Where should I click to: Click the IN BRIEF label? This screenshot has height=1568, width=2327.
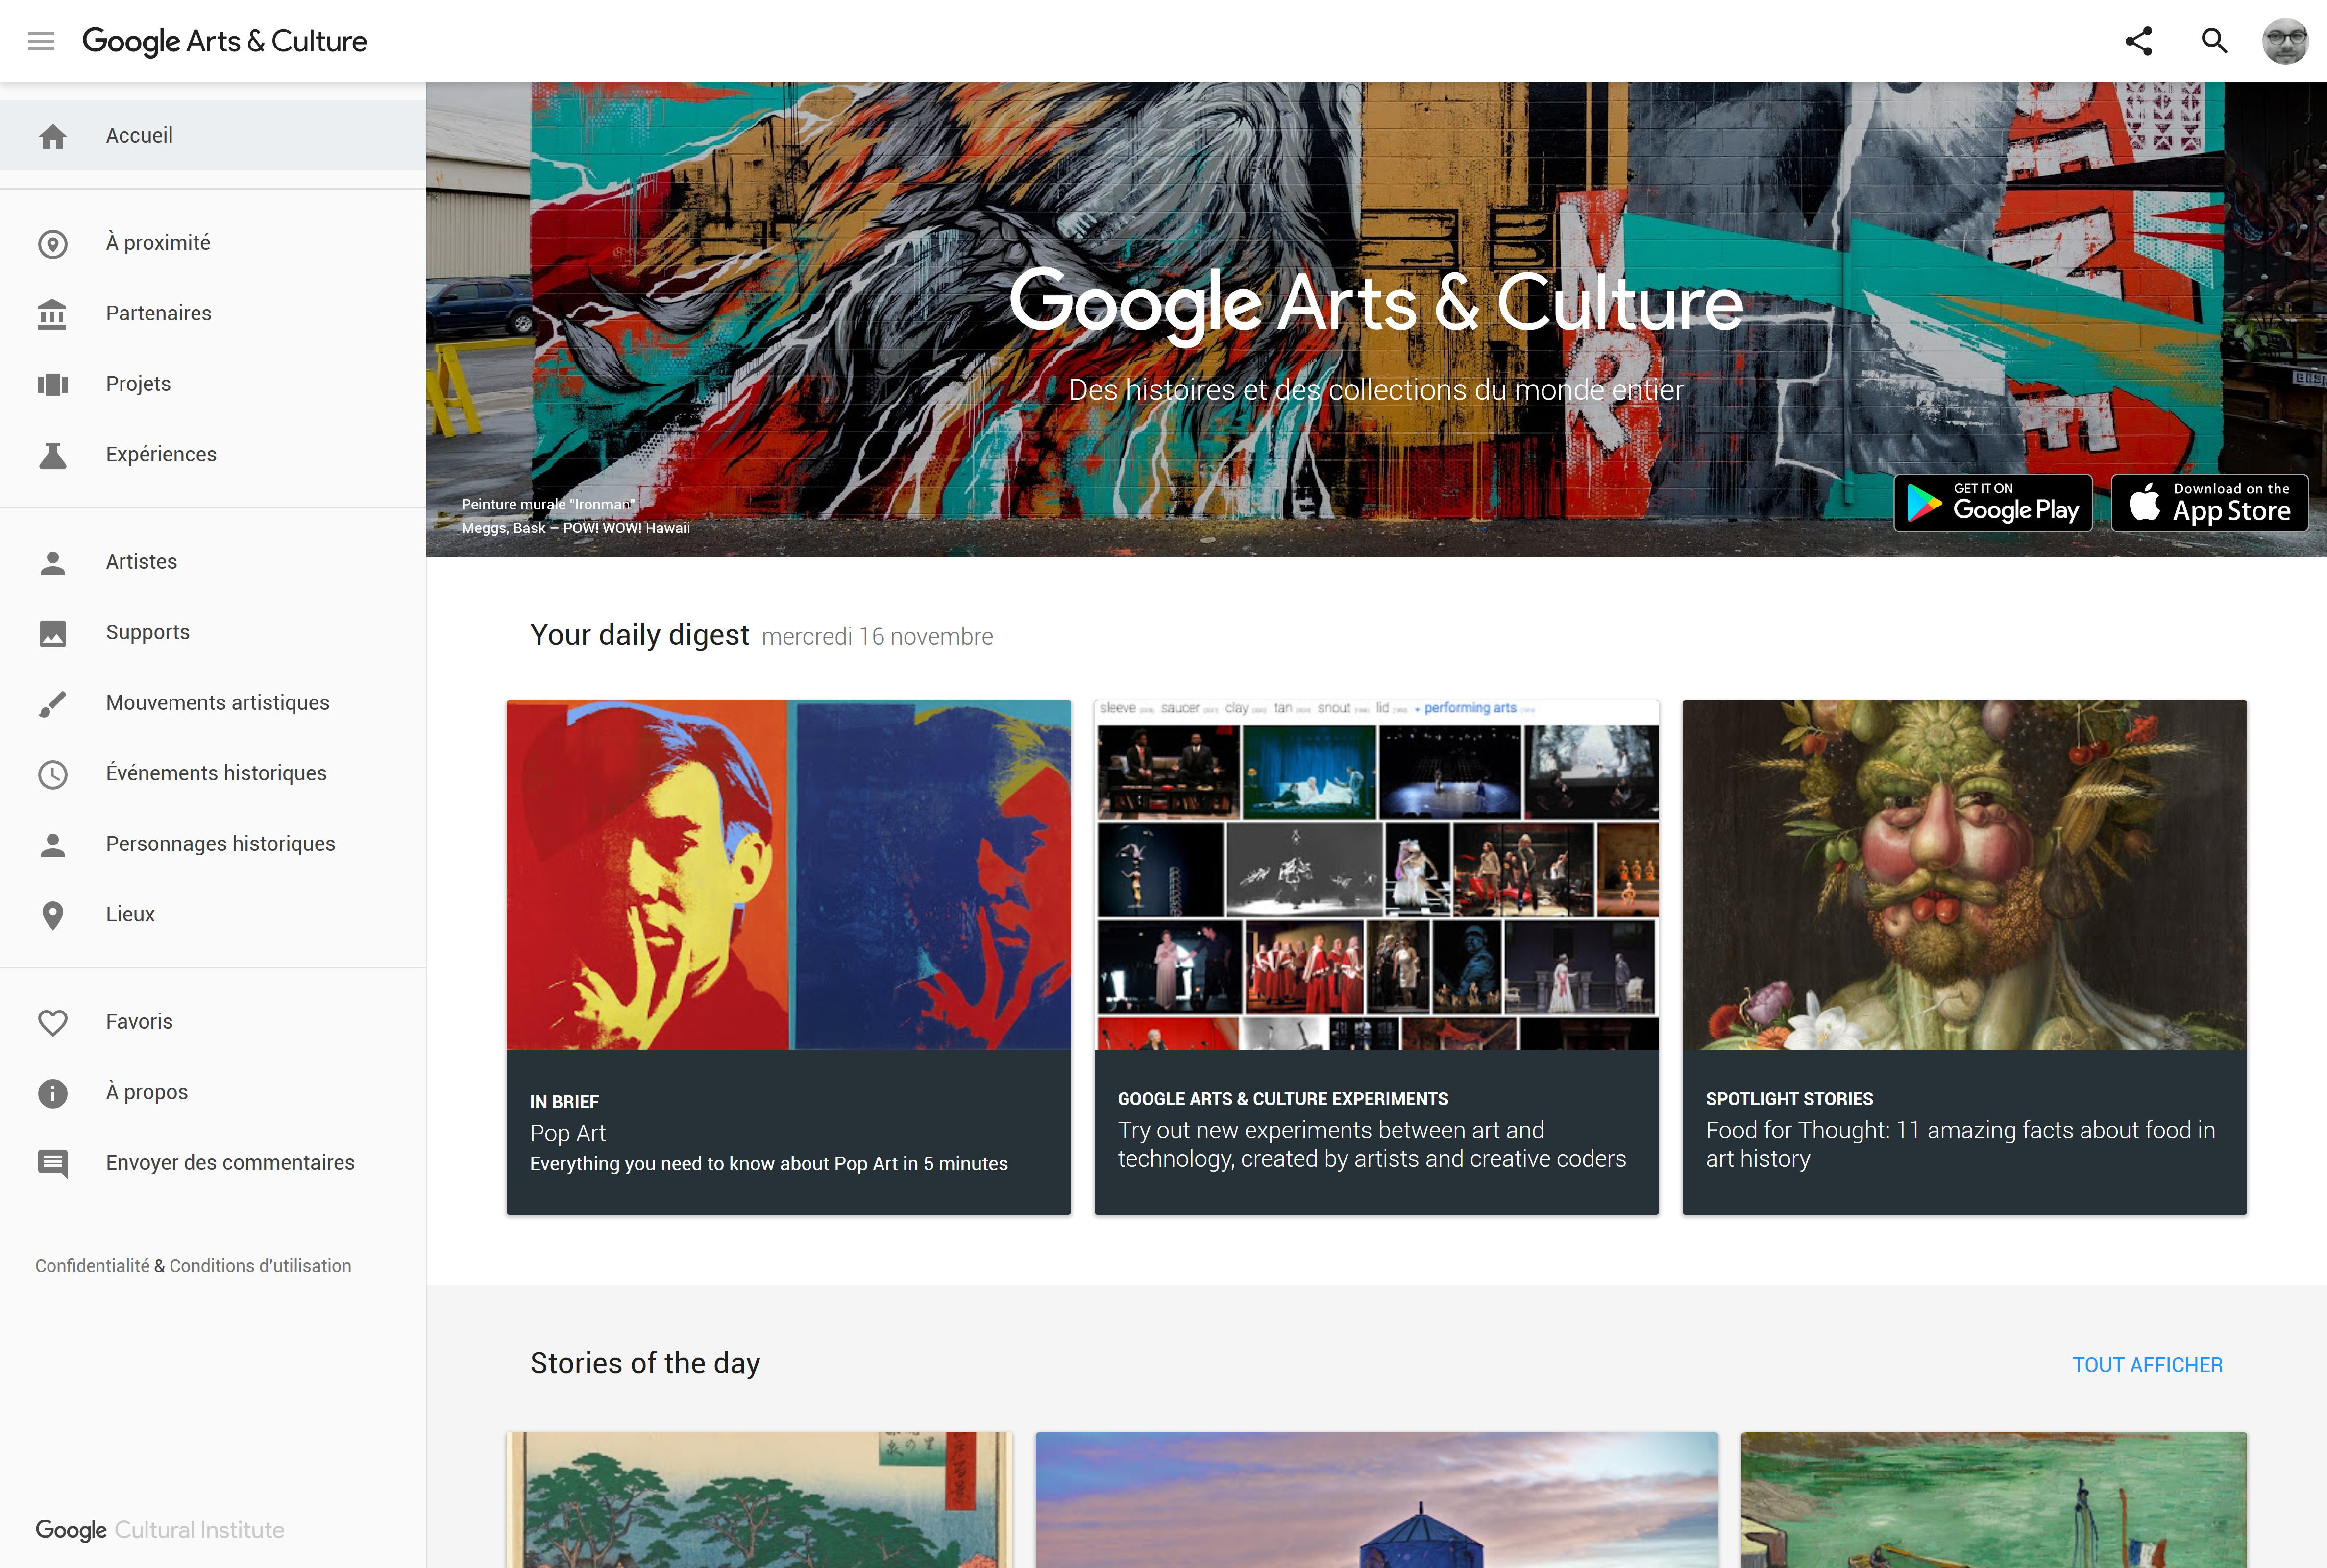tap(564, 1101)
